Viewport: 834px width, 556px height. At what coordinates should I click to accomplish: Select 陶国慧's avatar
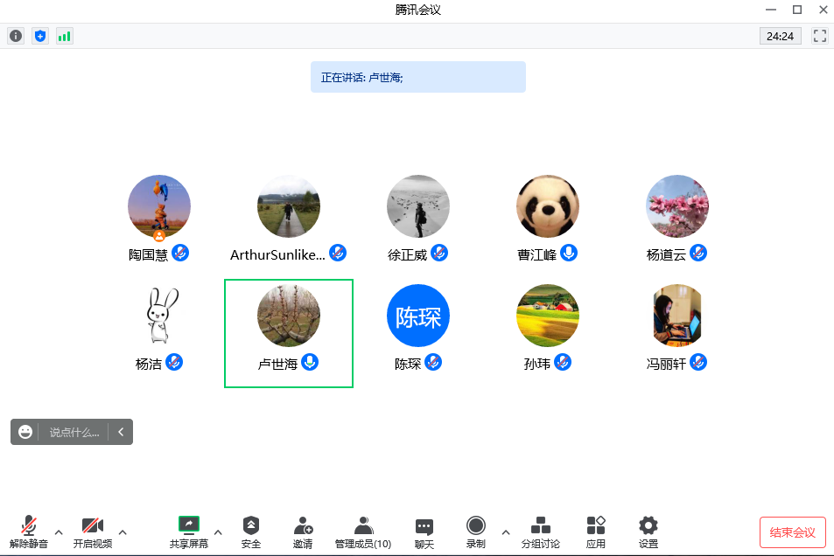click(x=159, y=206)
